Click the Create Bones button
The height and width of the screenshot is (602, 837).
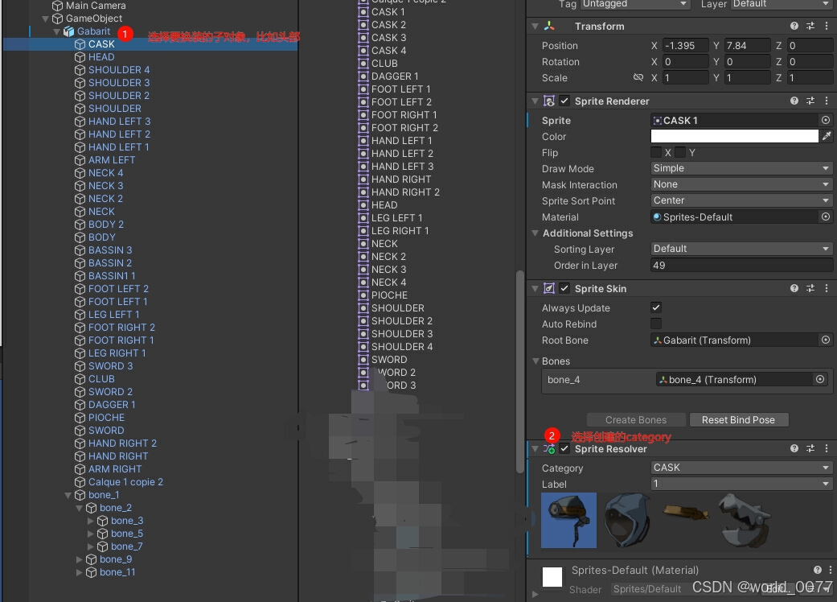click(636, 419)
